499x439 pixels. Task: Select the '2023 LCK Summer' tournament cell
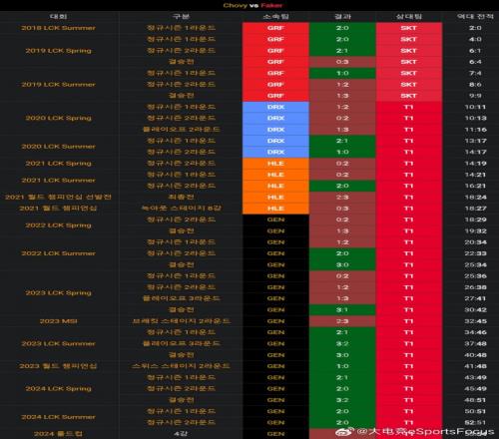pos(59,343)
